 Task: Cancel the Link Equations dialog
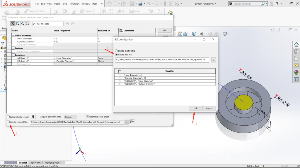click(209, 108)
